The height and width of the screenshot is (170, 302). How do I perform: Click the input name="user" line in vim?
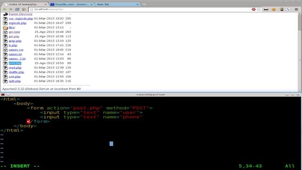(91, 112)
